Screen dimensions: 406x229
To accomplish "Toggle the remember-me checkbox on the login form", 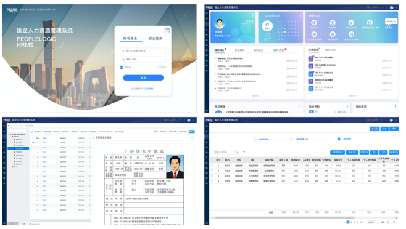I will (122, 68).
